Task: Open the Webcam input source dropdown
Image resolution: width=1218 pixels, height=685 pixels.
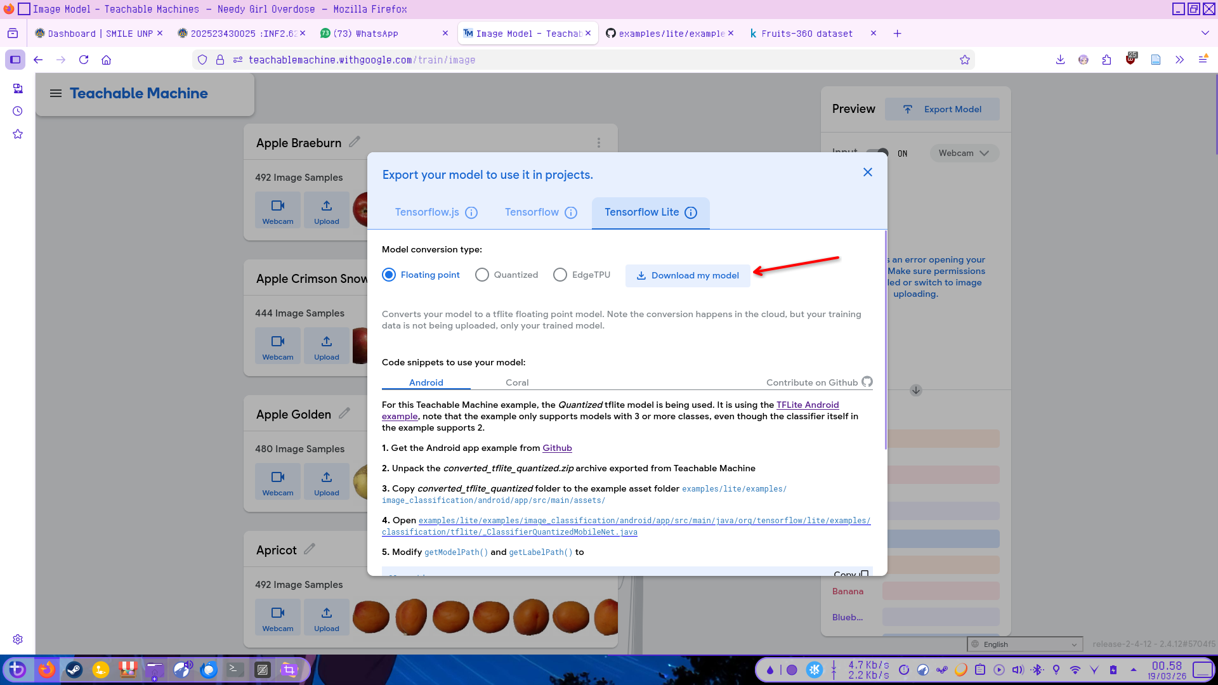Action: pos(964,153)
